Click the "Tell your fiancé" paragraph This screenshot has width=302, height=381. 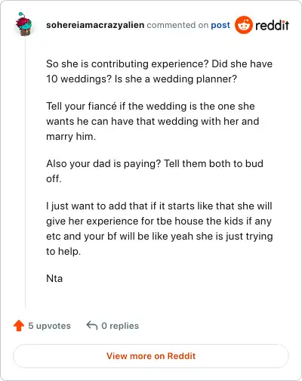(153, 121)
